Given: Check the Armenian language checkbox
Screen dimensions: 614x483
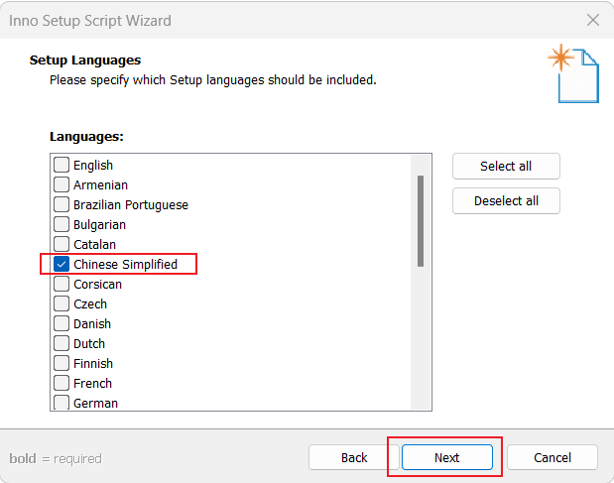Looking at the screenshot, I should coord(61,184).
